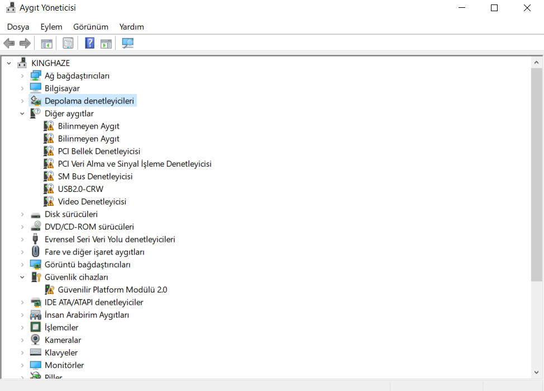Click the Properties toolbar icon

coord(68,44)
